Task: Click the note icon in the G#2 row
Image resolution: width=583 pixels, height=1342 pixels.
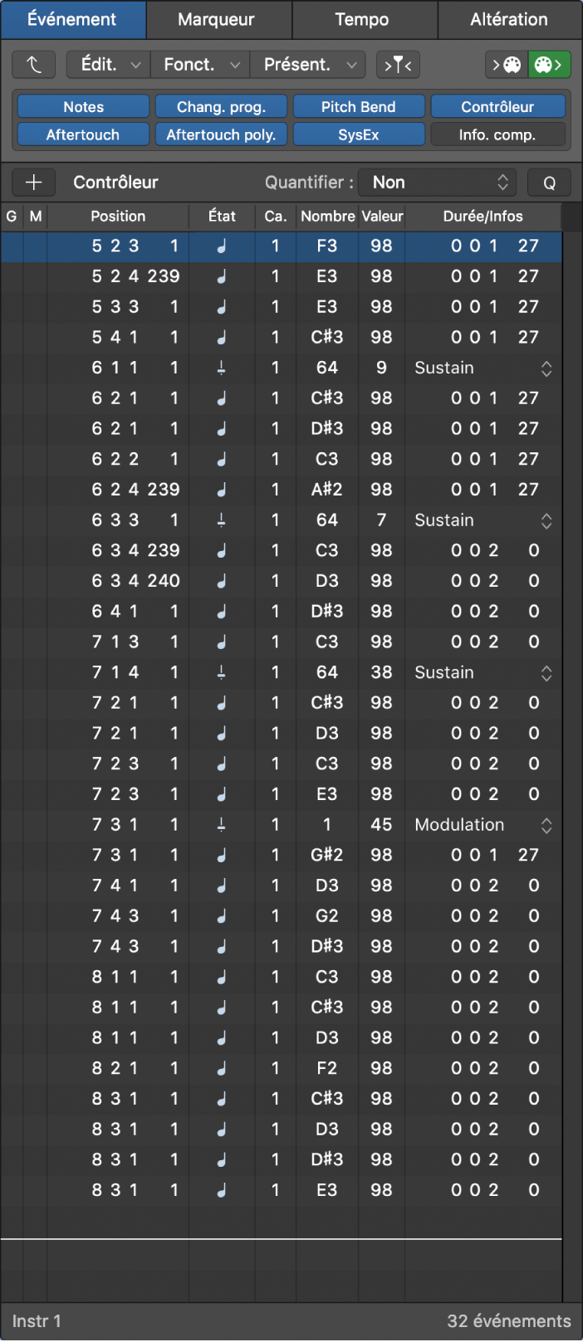Action: 221,855
